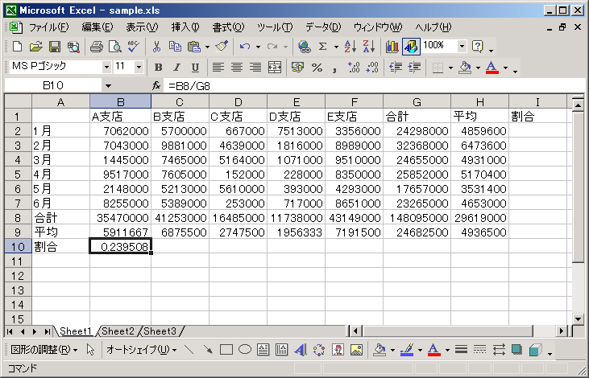This screenshot has width=589, height=378.
Task: Apply Percent Style with the % icon
Action: [317, 67]
